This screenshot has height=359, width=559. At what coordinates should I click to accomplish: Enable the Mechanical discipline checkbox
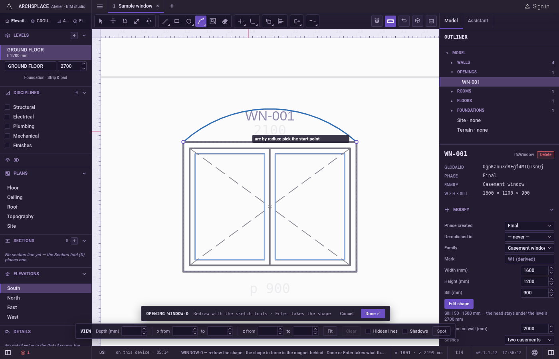[7, 136]
